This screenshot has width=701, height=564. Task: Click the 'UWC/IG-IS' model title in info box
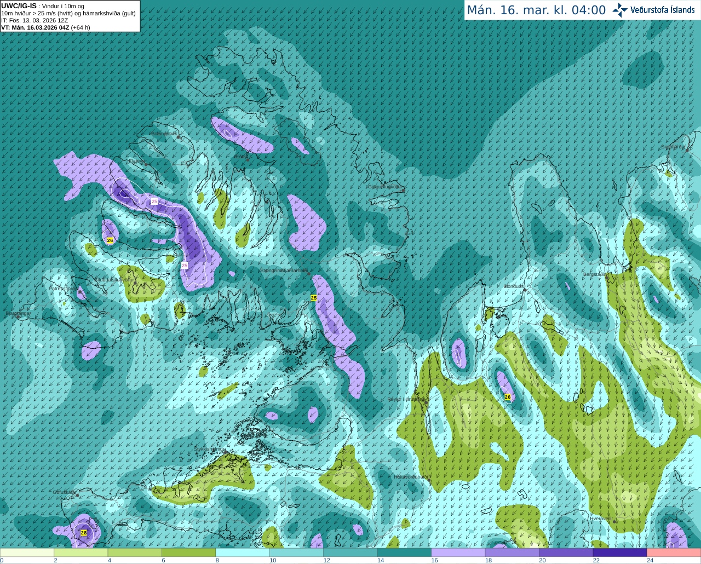(19, 5)
